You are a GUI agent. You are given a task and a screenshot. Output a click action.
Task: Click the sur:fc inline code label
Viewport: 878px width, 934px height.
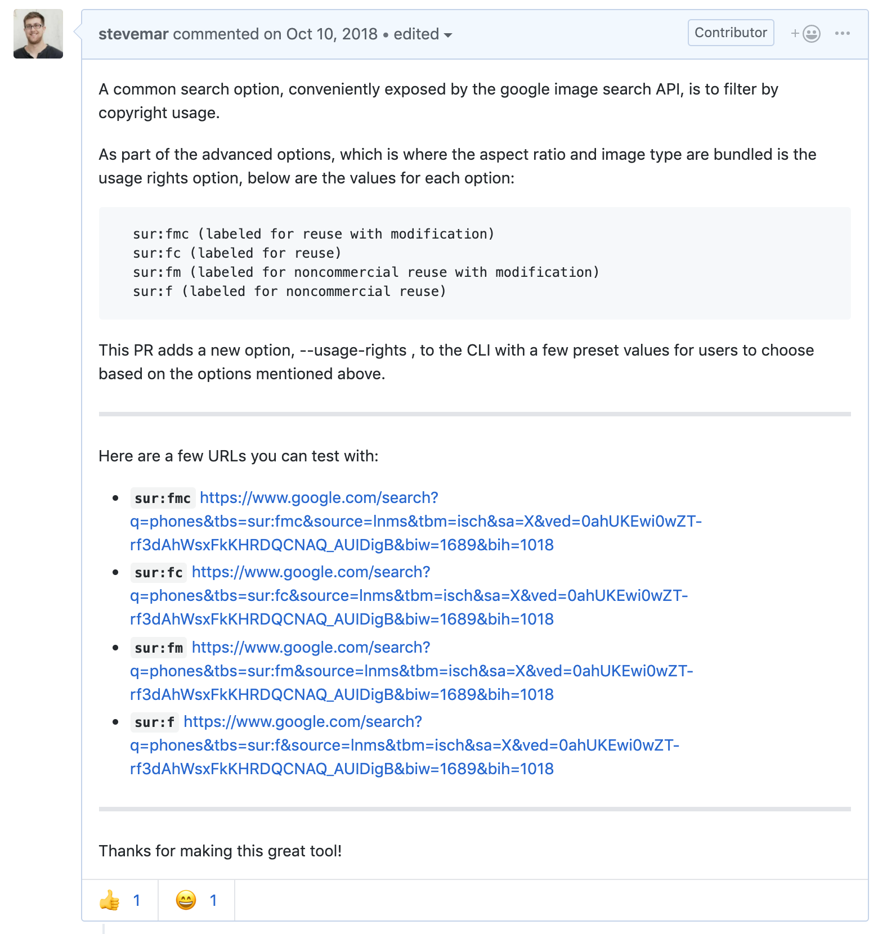coord(159,573)
